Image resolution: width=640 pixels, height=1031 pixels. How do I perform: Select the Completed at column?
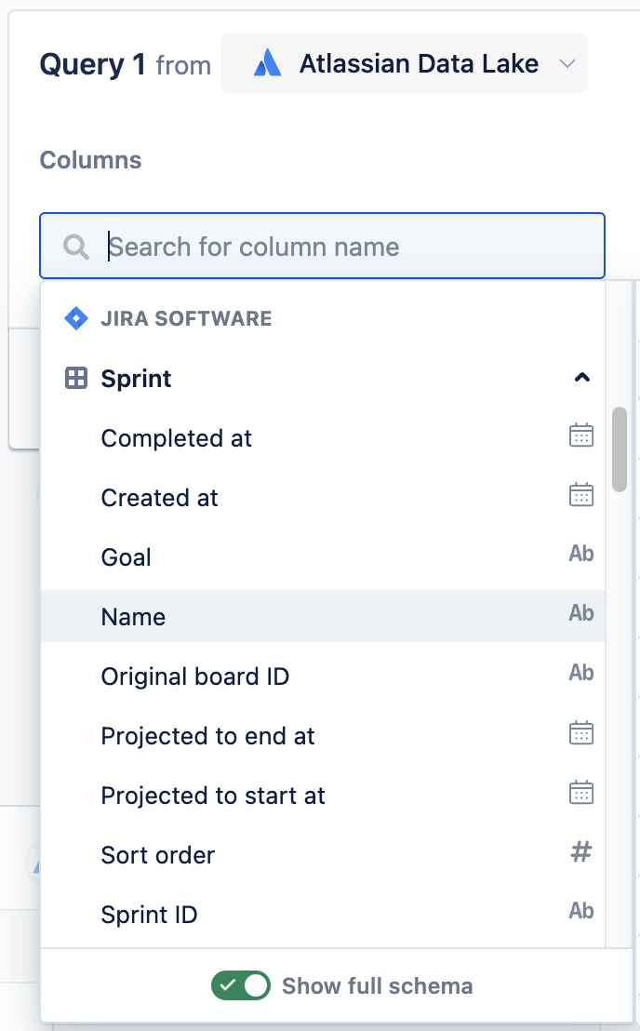pyautogui.click(x=323, y=438)
